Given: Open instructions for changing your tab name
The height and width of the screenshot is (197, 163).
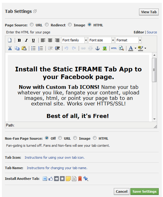Looking at the screenshot, I should (x=57, y=168).
